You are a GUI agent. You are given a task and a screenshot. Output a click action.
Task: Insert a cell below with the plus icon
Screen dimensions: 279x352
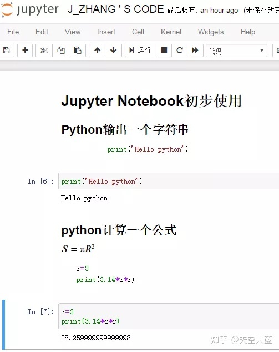click(x=25, y=51)
